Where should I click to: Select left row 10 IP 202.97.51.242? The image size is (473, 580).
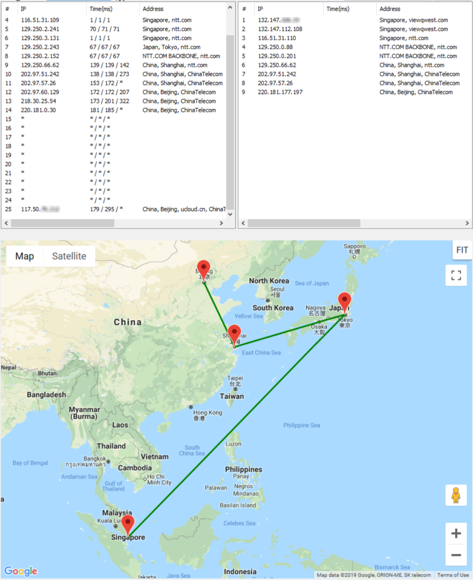tap(114, 74)
